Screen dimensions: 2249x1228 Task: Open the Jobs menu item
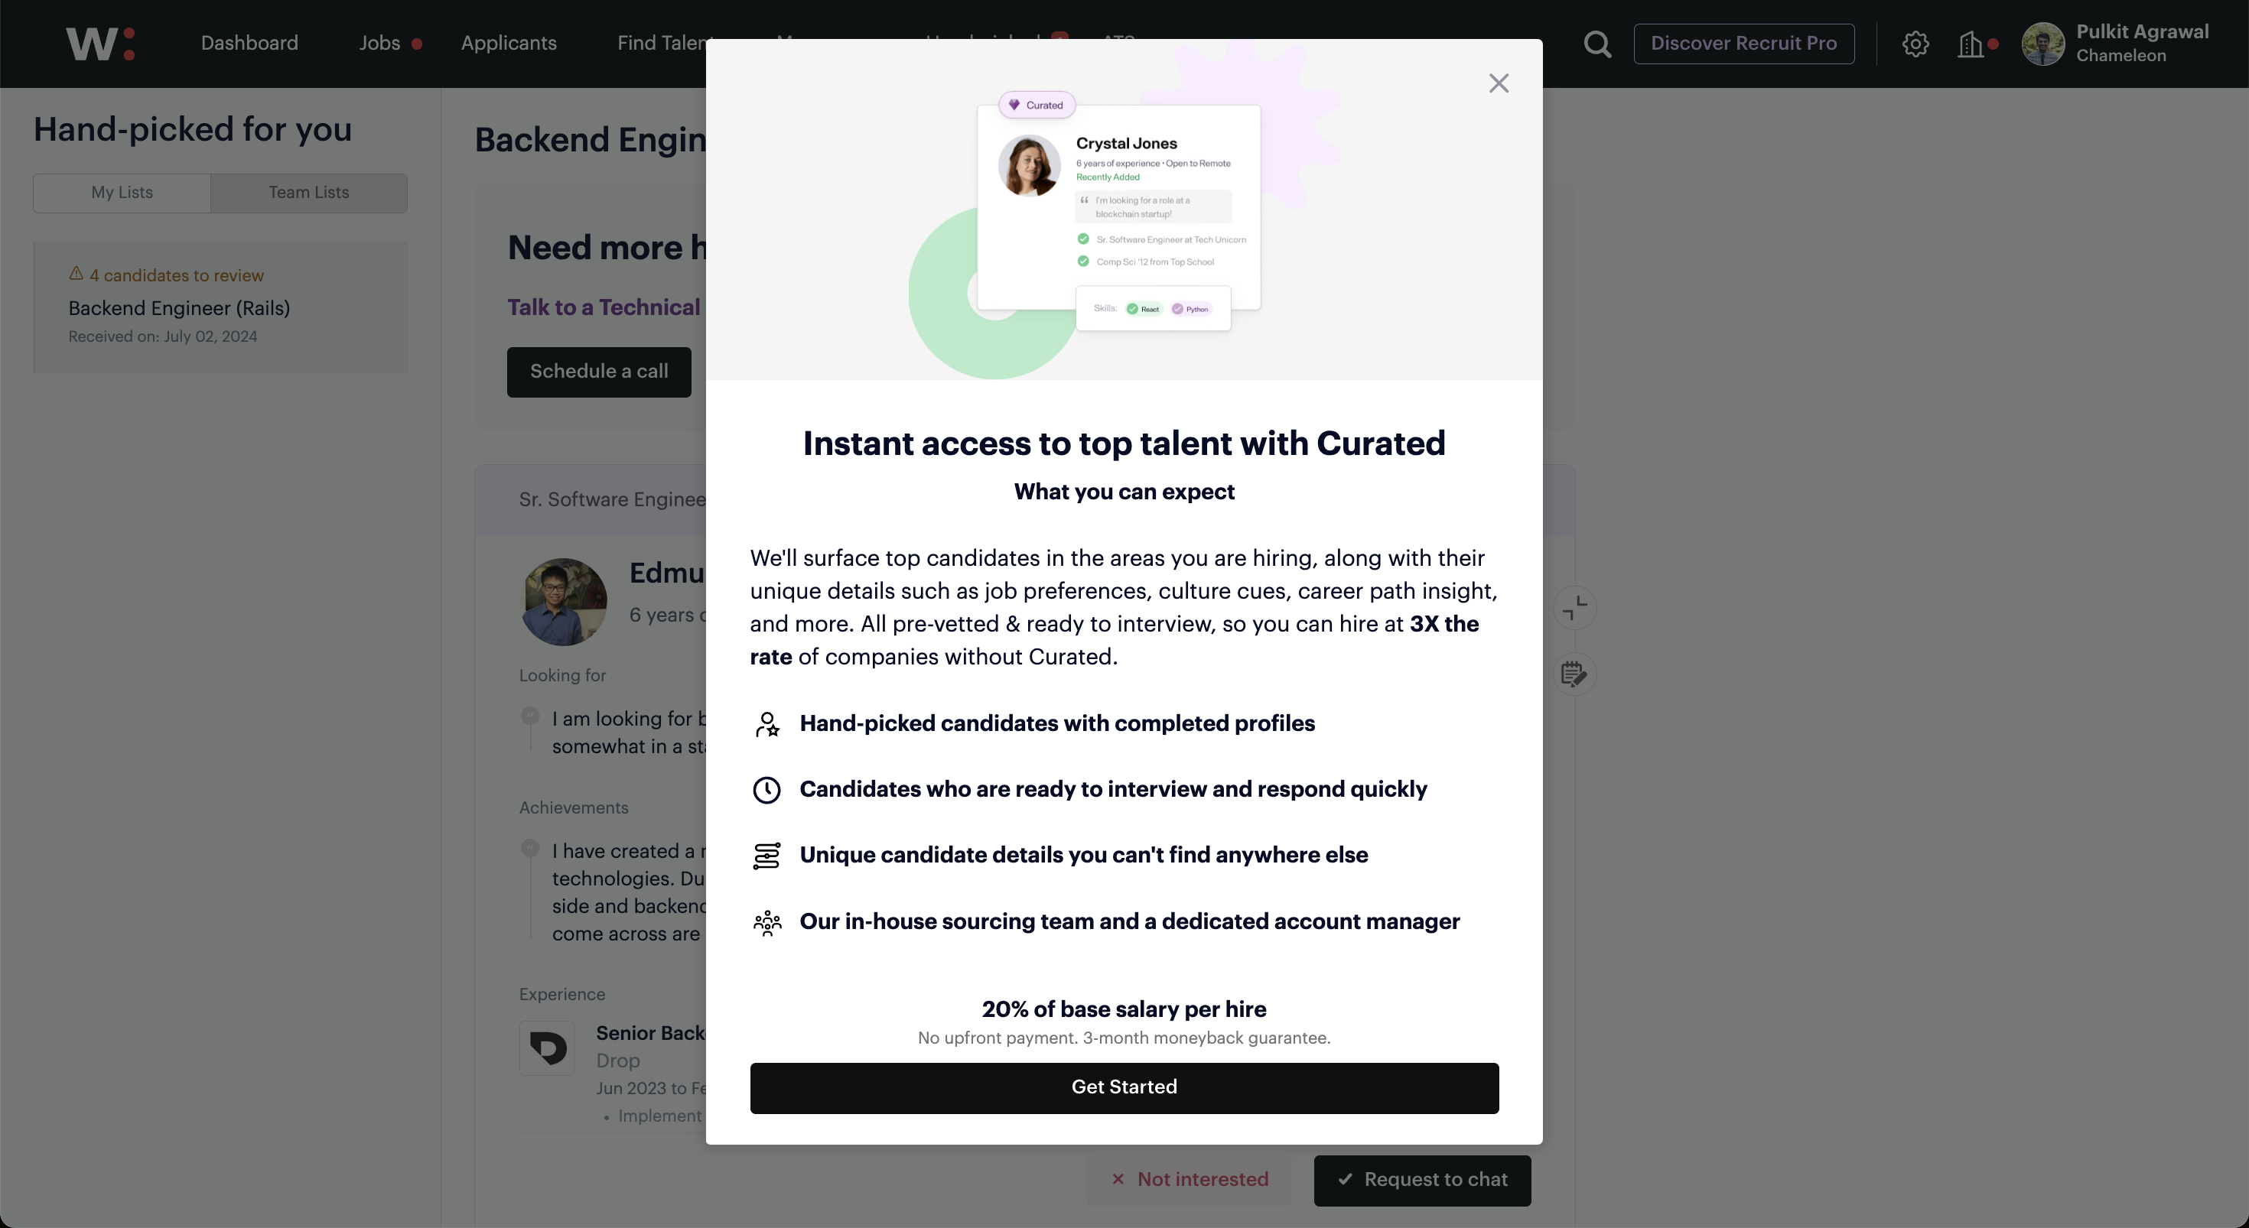click(379, 43)
